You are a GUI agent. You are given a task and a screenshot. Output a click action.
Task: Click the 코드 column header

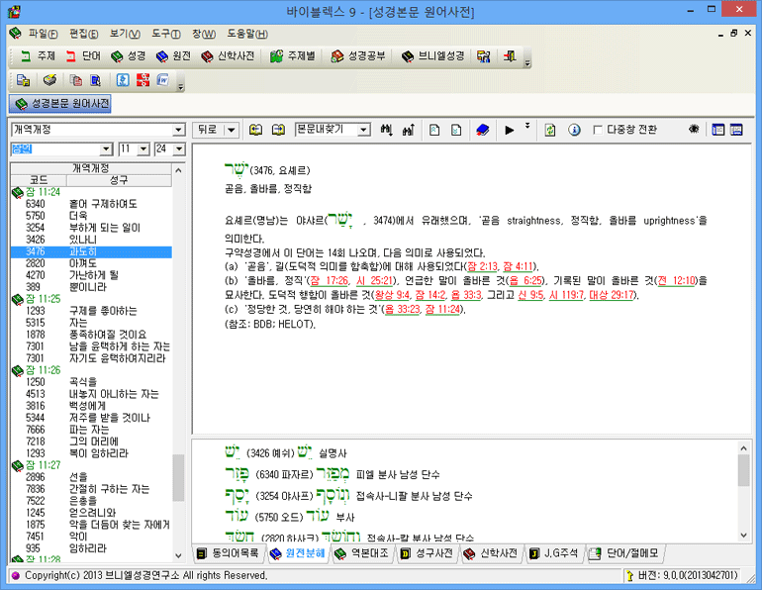[39, 180]
